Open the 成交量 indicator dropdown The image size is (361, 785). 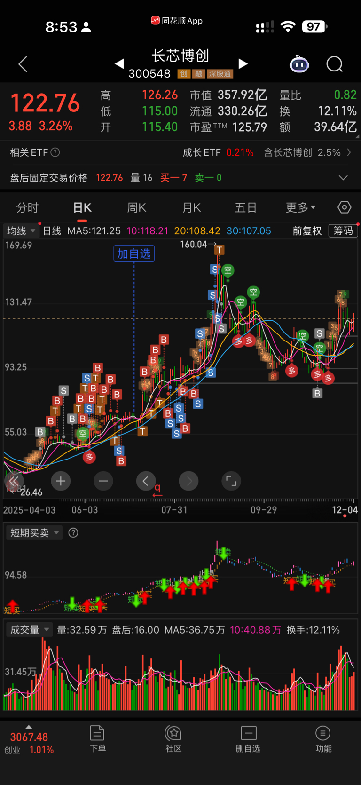[30, 630]
